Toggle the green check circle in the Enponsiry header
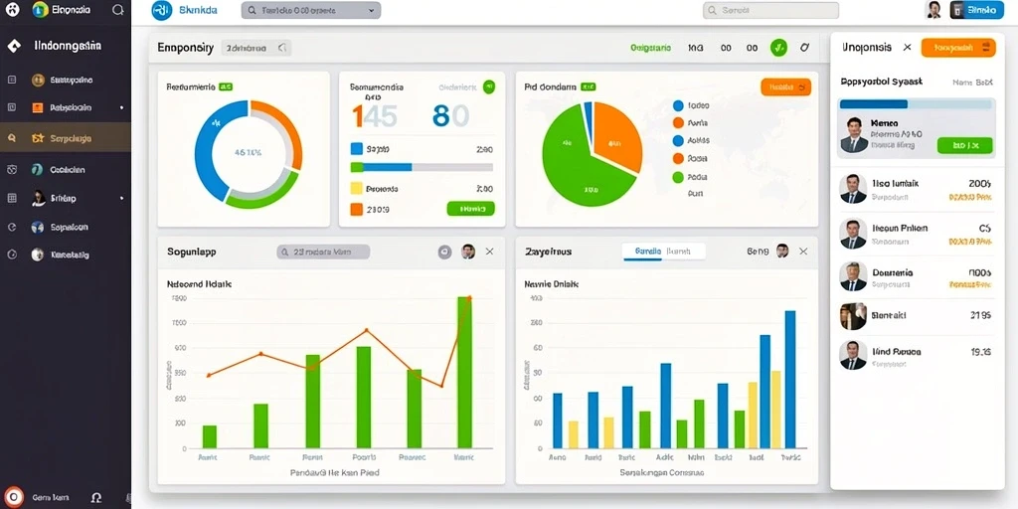This screenshot has height=509, width=1018. click(x=778, y=48)
